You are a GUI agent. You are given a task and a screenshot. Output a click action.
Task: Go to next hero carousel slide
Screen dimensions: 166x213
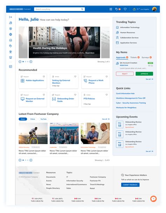31,62
